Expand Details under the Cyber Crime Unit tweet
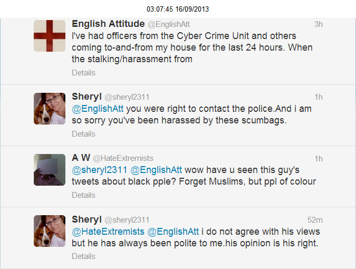356x269 pixels. click(84, 73)
